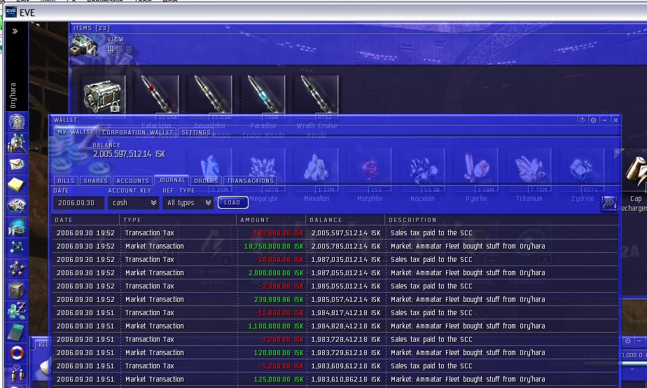The image size is (647, 388).
Task: Open the Account Key dropdown set to cash
Action: (x=133, y=202)
